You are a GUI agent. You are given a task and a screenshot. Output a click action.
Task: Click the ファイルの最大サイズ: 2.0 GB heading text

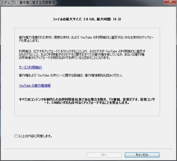point(87,19)
